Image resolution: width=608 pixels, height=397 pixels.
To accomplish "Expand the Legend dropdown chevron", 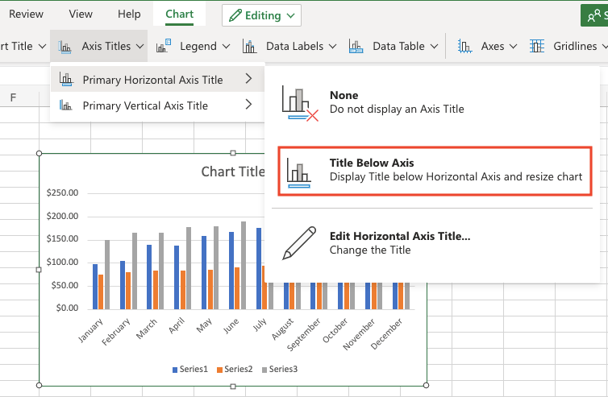I will 226,47.
